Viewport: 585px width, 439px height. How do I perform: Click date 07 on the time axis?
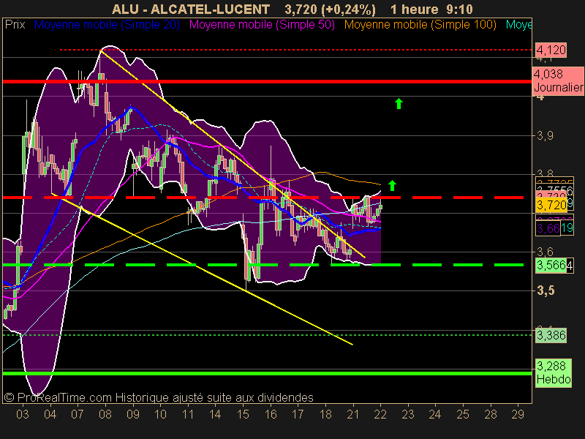pos(78,414)
